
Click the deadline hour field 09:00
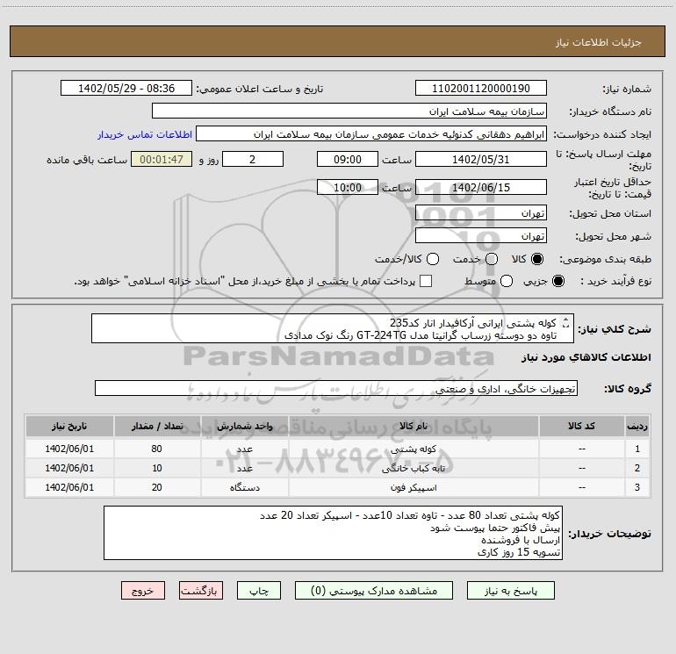[x=348, y=159]
